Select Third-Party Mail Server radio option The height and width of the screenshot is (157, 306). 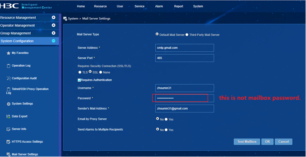[x=187, y=35]
